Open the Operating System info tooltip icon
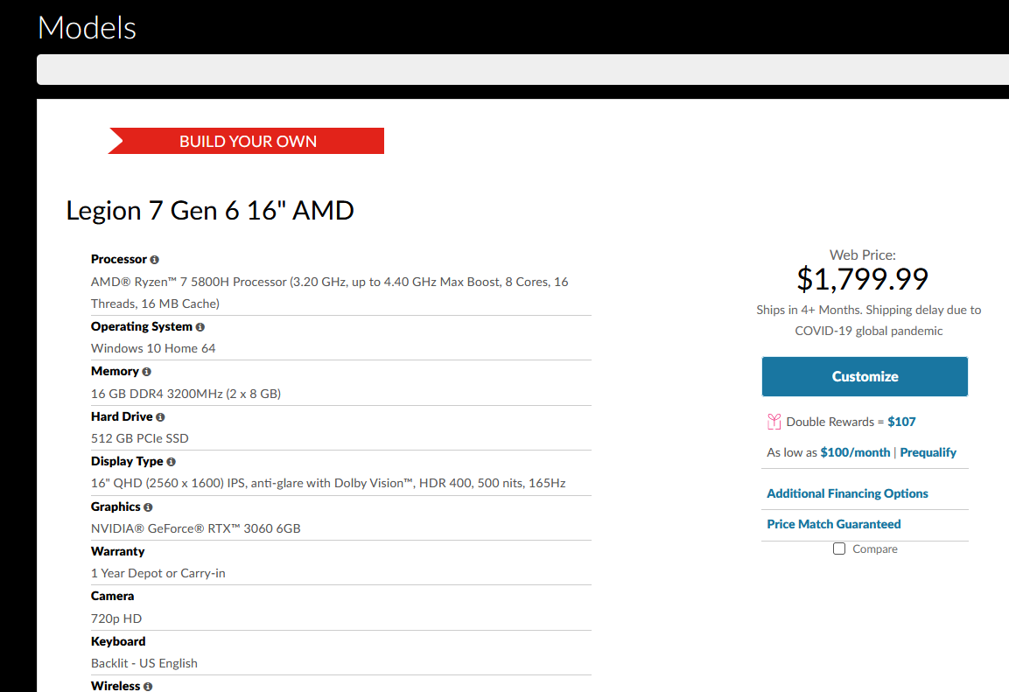The width and height of the screenshot is (1009, 692). pyautogui.click(x=200, y=327)
